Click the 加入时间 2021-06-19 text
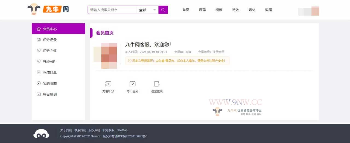 146,52
